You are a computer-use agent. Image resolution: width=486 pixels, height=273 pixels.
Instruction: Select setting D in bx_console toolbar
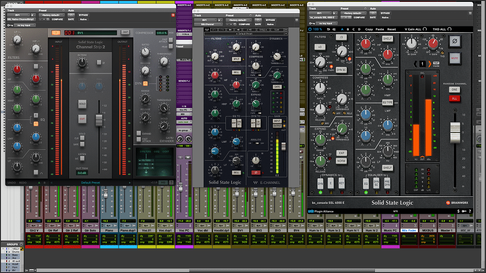click(359, 29)
